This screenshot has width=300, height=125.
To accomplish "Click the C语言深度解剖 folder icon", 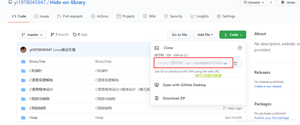I will [23, 80].
